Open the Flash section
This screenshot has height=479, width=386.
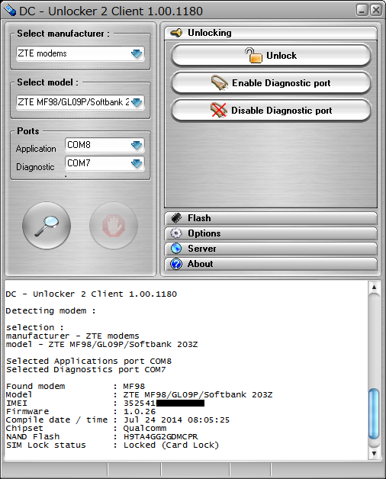click(271, 218)
